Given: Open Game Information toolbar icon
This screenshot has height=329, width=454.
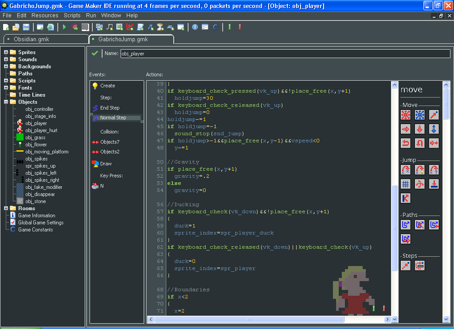Looking at the screenshot, I should pos(195,27).
